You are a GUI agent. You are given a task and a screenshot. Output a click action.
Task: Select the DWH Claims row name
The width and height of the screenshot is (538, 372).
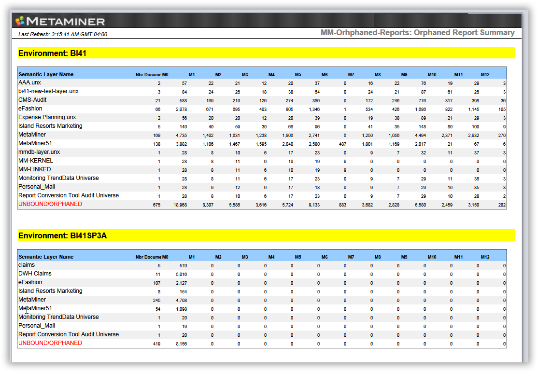tap(35, 274)
